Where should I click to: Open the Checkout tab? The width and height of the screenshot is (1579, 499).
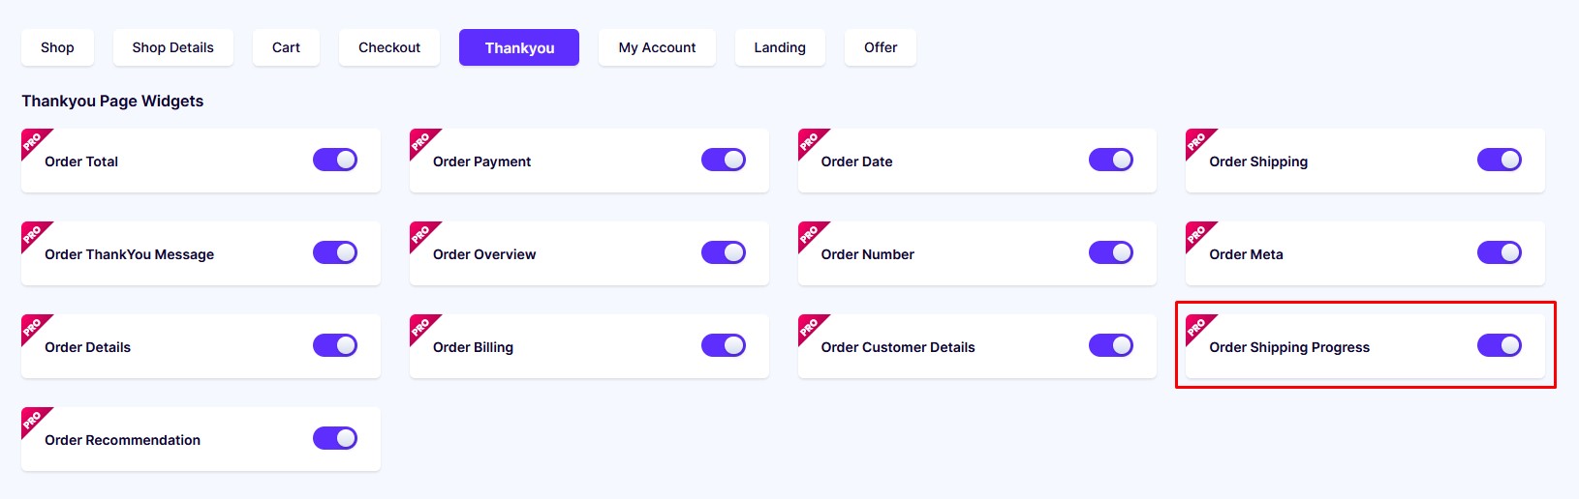389,47
